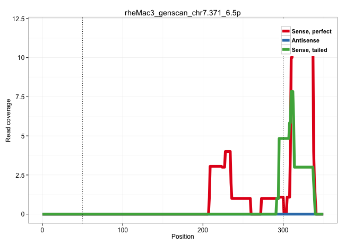Click the green line's highest peak

pyautogui.click(x=292, y=92)
